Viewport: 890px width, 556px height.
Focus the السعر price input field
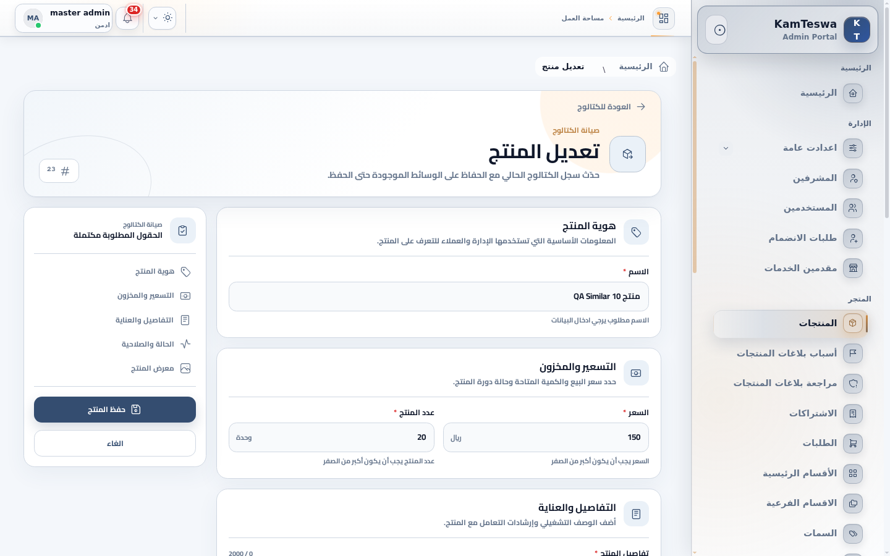pyautogui.click(x=546, y=437)
